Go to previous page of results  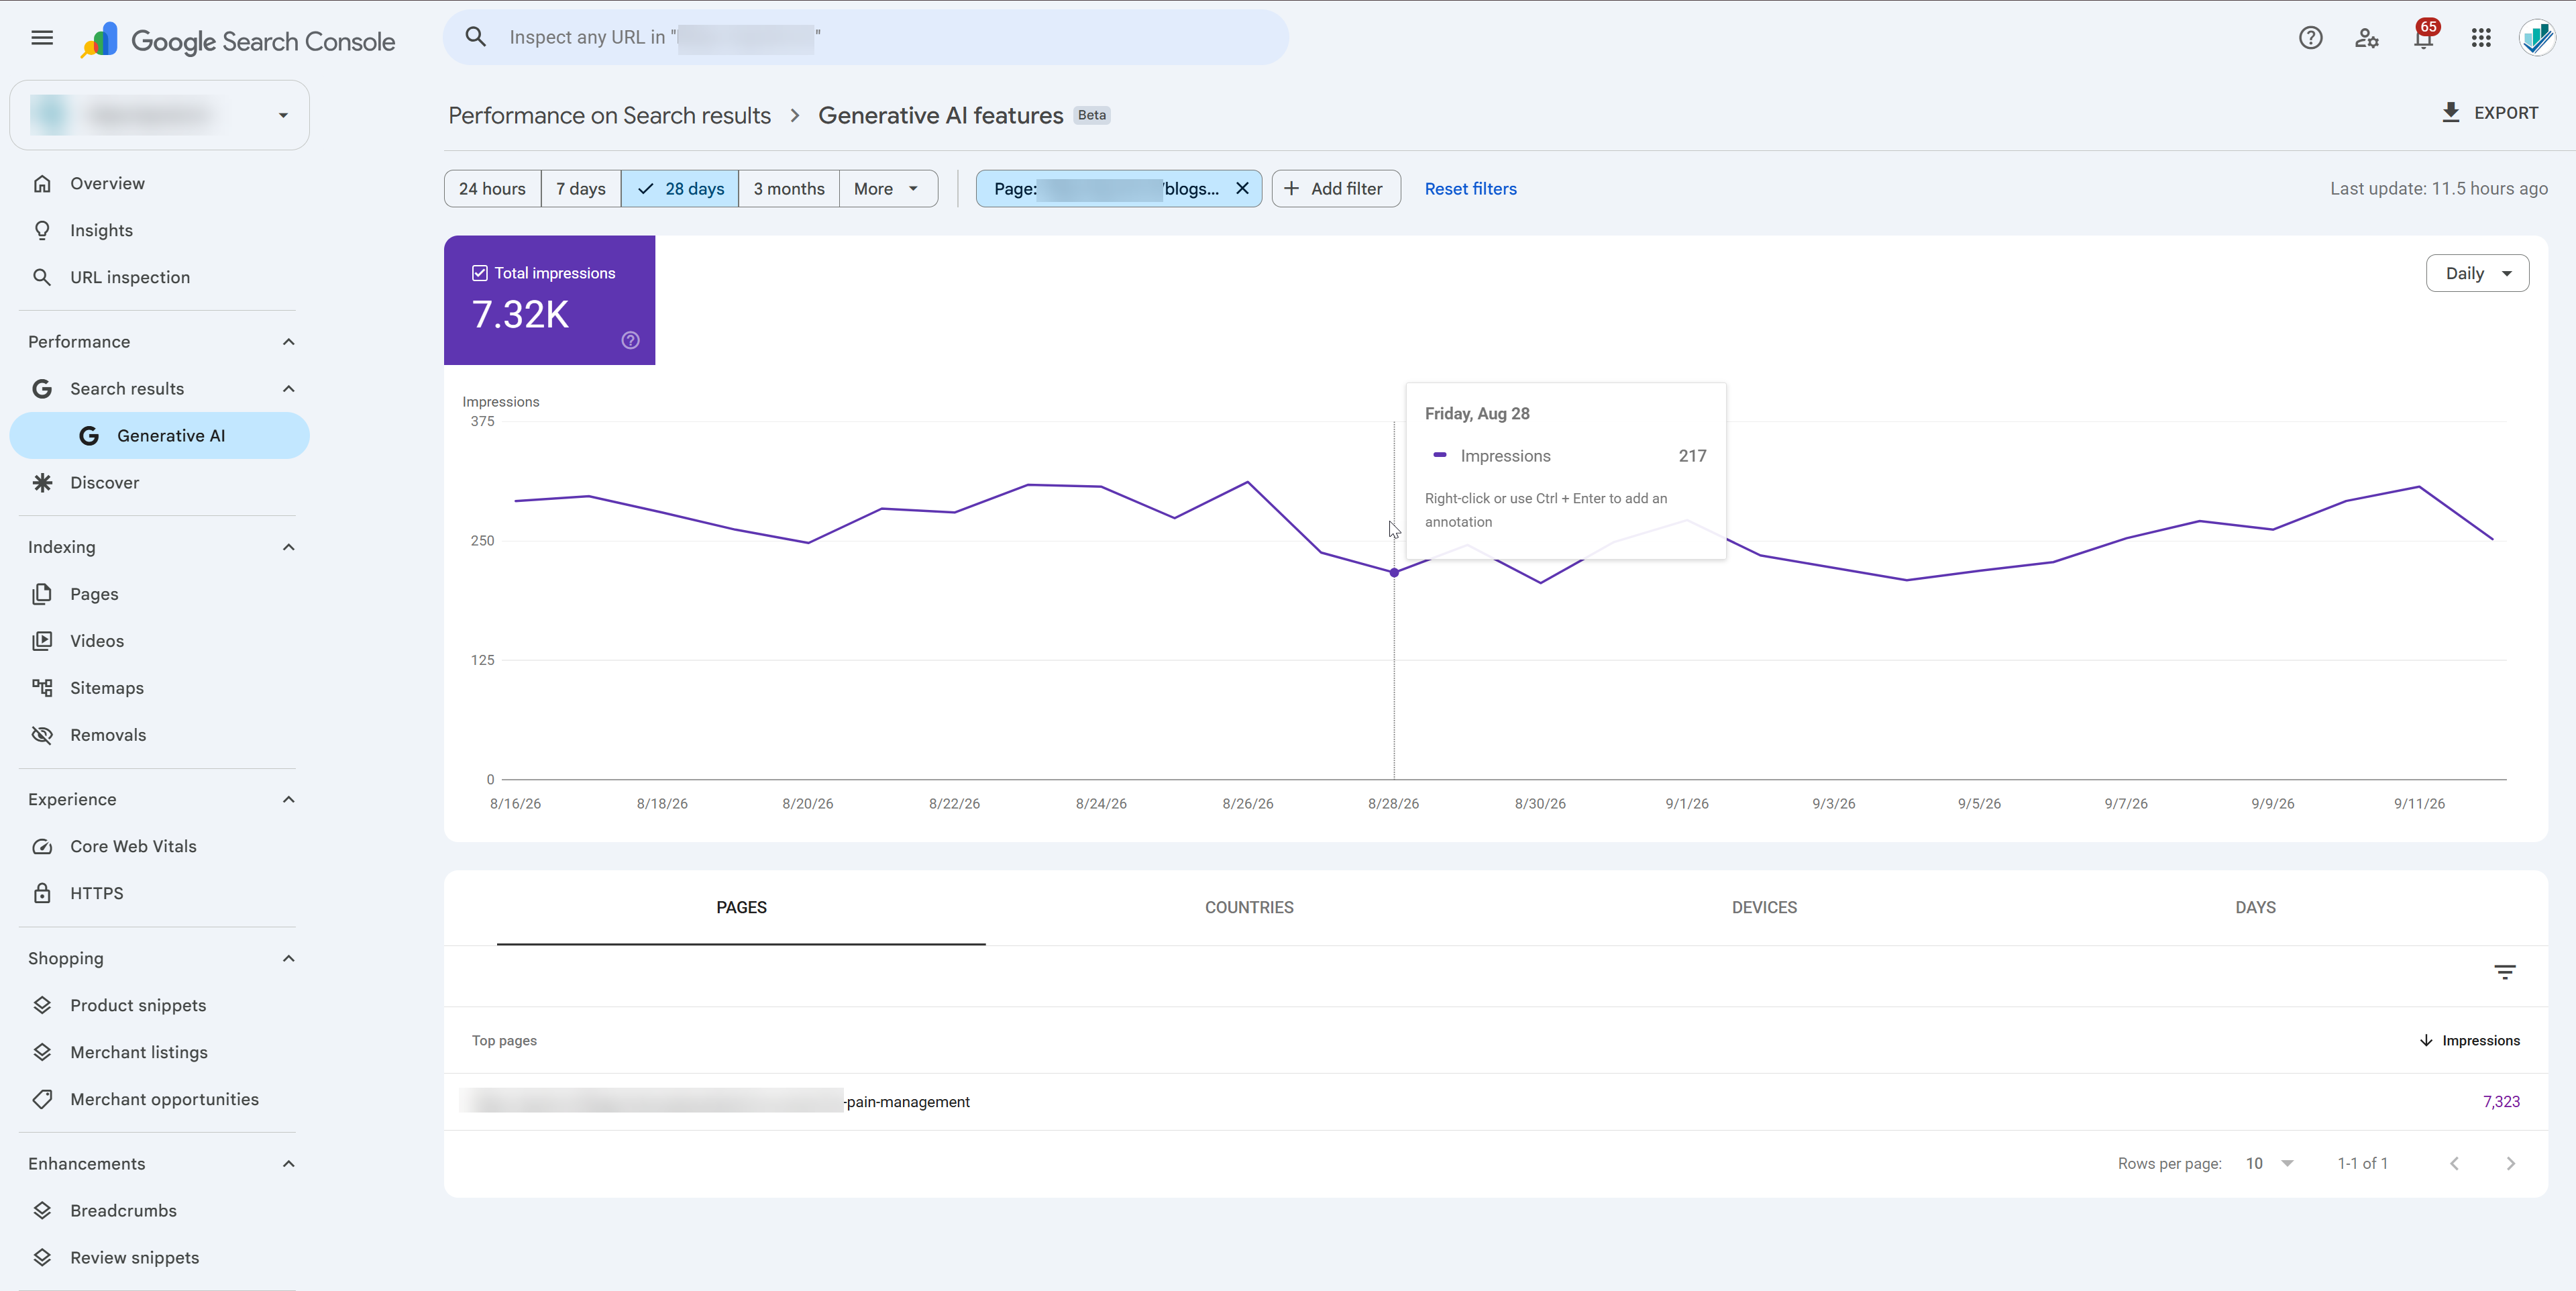(x=2455, y=1163)
